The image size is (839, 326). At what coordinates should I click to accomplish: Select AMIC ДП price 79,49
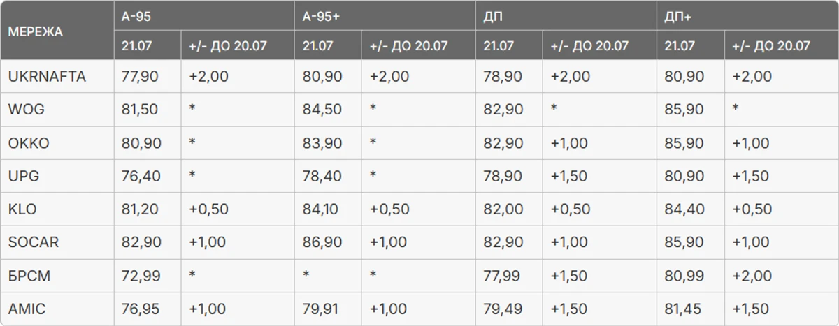click(x=503, y=309)
